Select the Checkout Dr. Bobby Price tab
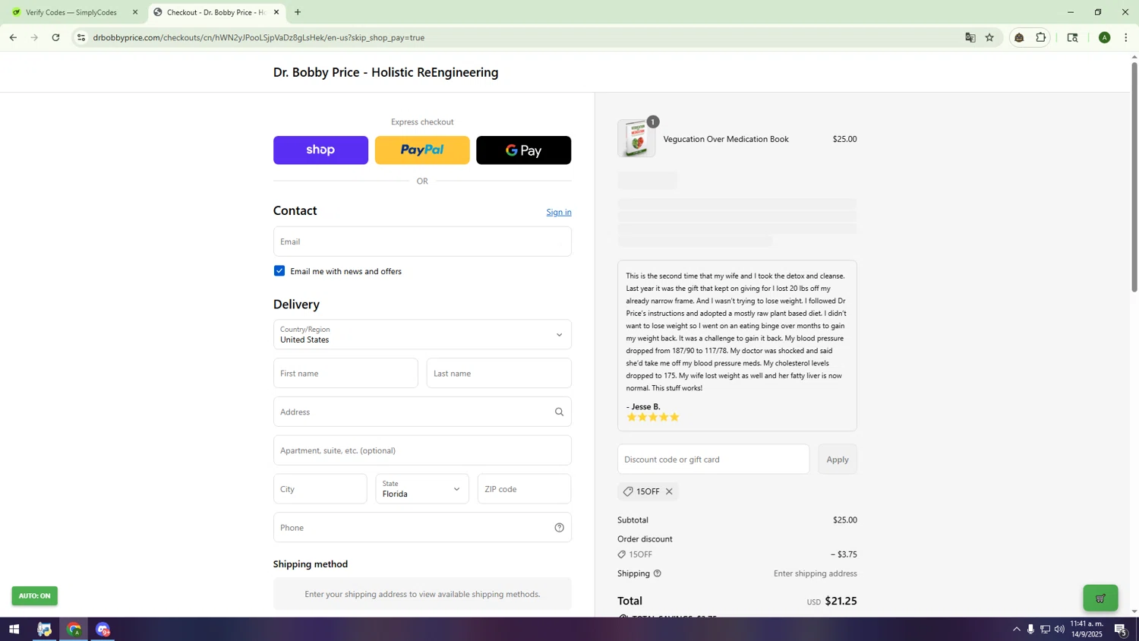The image size is (1139, 641). tap(216, 12)
